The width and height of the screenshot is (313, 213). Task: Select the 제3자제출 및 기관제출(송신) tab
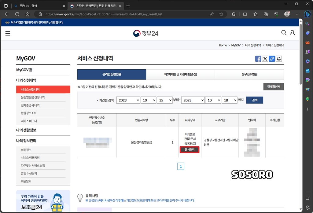click(x=180, y=74)
